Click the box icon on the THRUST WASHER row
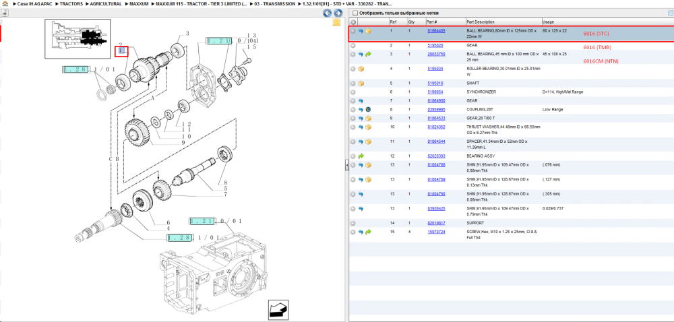Image resolution: width=674 pixels, height=322 pixels. click(x=369, y=127)
